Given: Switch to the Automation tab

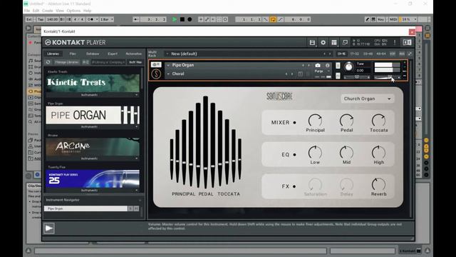Looking at the screenshot, I should click(133, 54).
